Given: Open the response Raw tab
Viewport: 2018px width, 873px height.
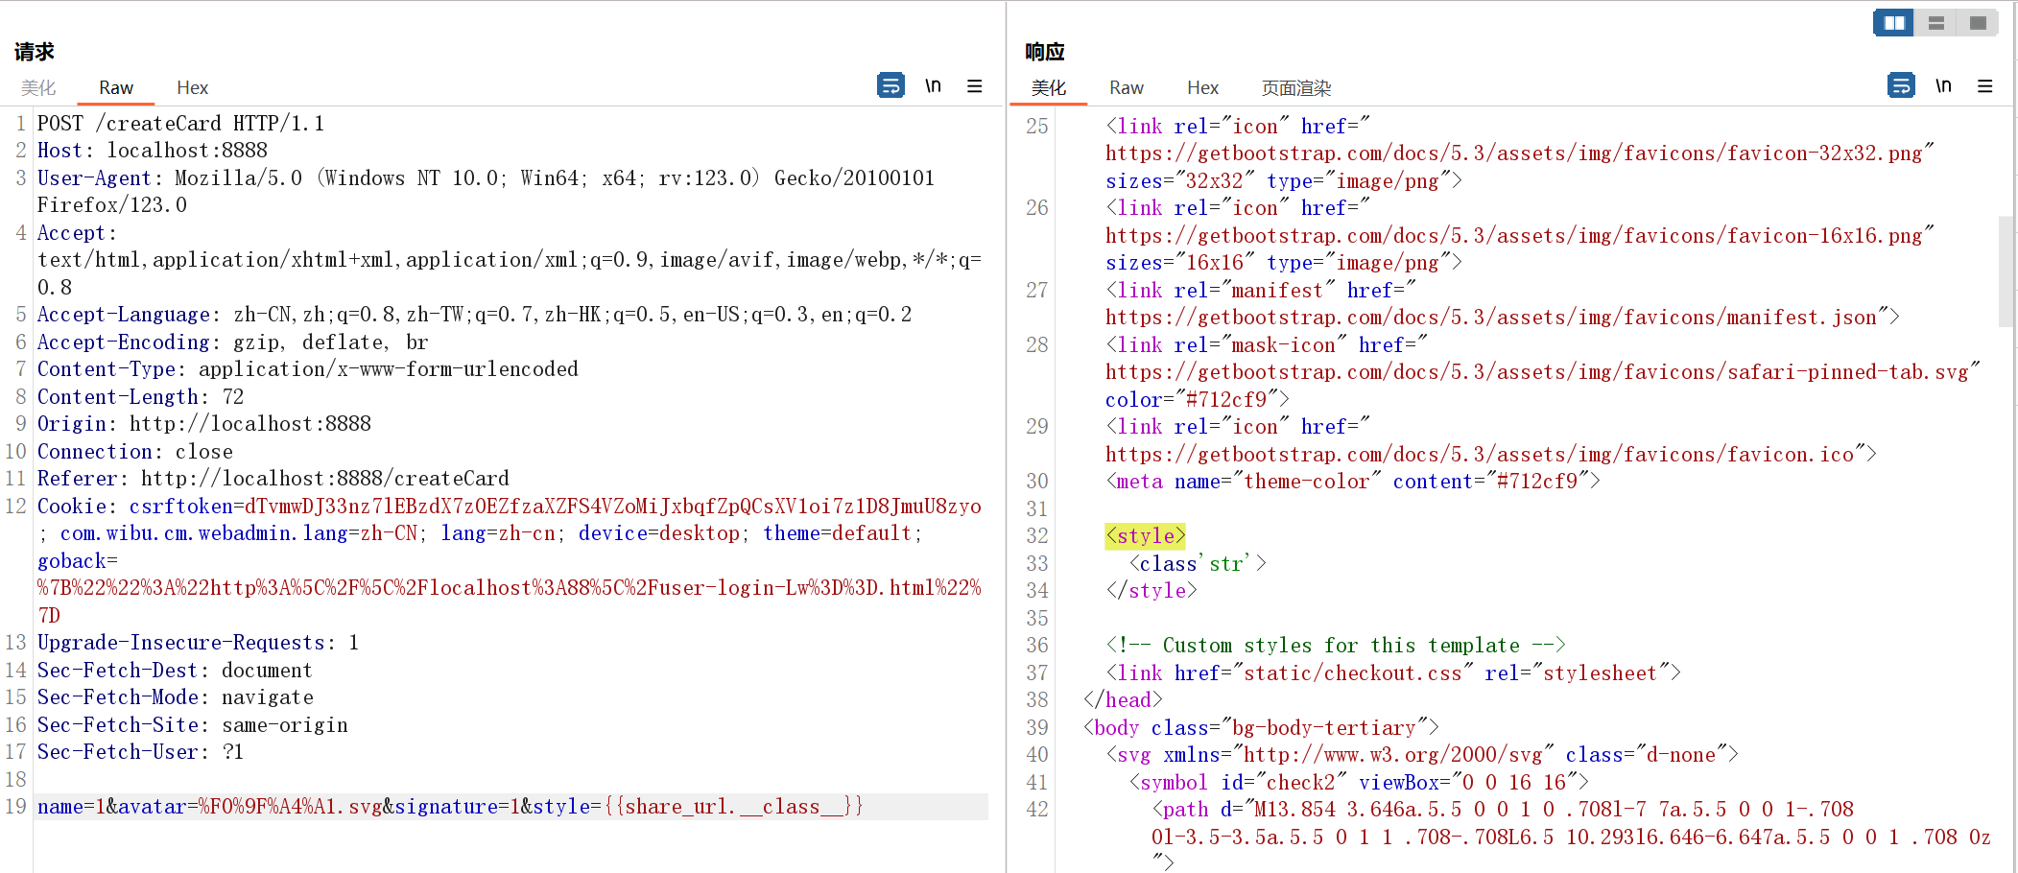Looking at the screenshot, I should (1126, 87).
